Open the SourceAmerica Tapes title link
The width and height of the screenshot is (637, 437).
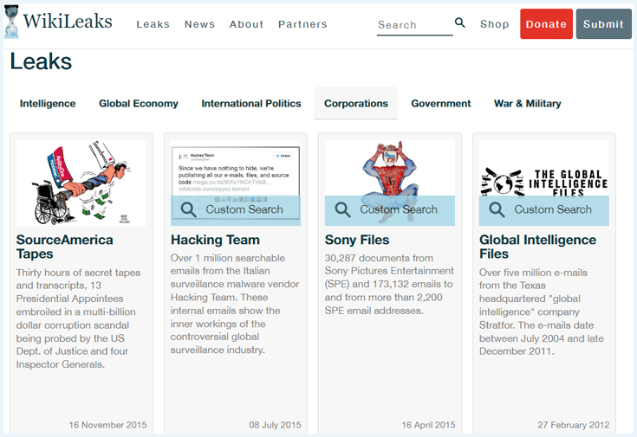point(65,247)
